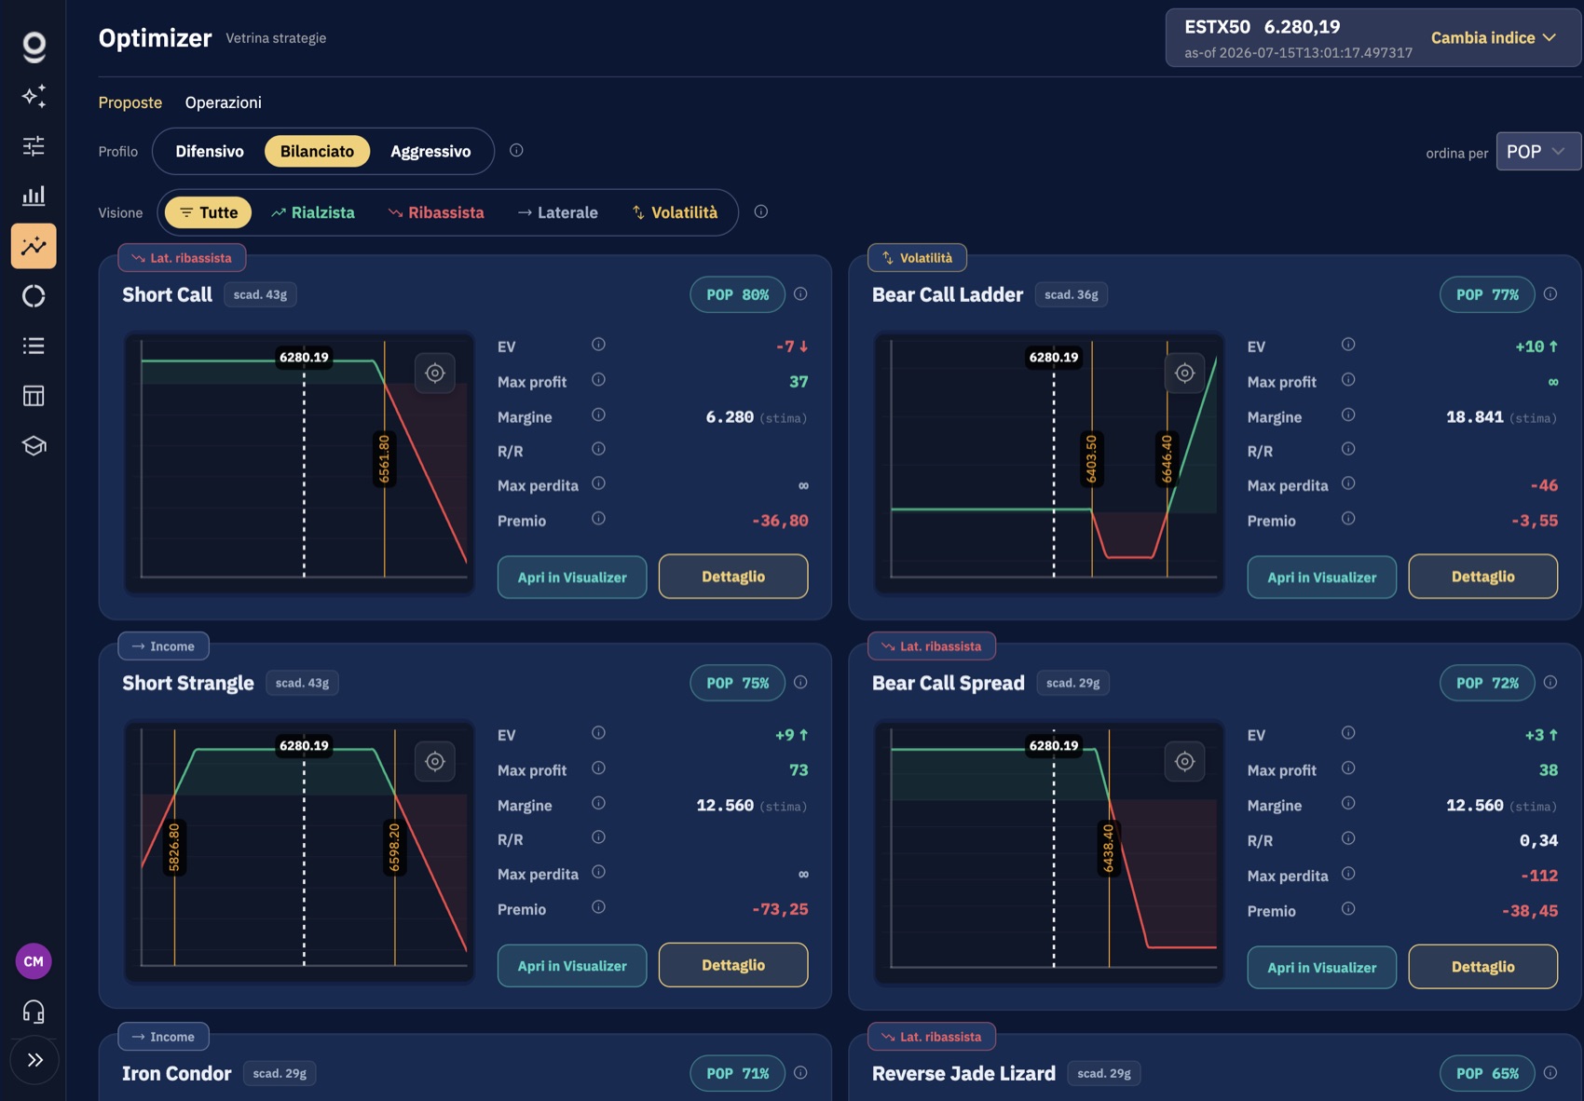Click the info icon next to Profilo options
1584x1101 pixels.
pos(516,150)
